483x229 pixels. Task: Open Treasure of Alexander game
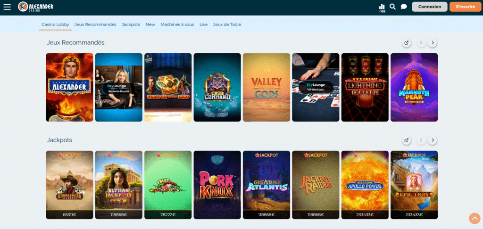(70, 88)
